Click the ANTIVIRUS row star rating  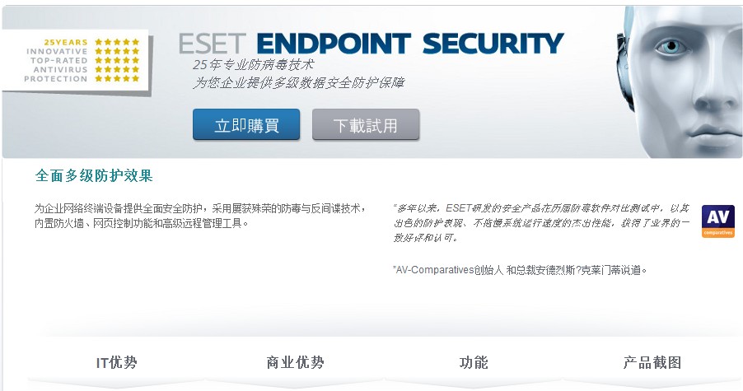pos(117,70)
